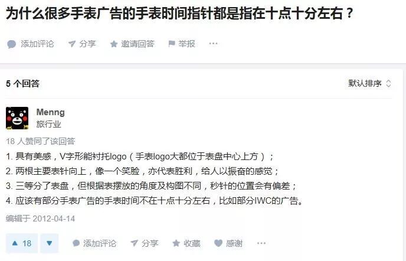Open the Menng author profile name
406x261 pixels.
click(x=51, y=112)
